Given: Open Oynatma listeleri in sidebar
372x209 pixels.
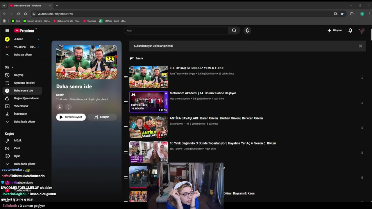Looking at the screenshot, I should (x=22, y=83).
